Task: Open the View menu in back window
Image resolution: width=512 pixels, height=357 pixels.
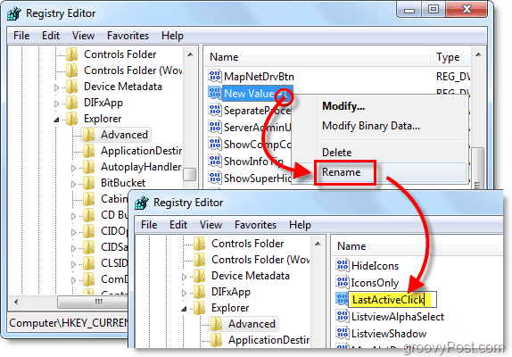Action: [x=83, y=36]
